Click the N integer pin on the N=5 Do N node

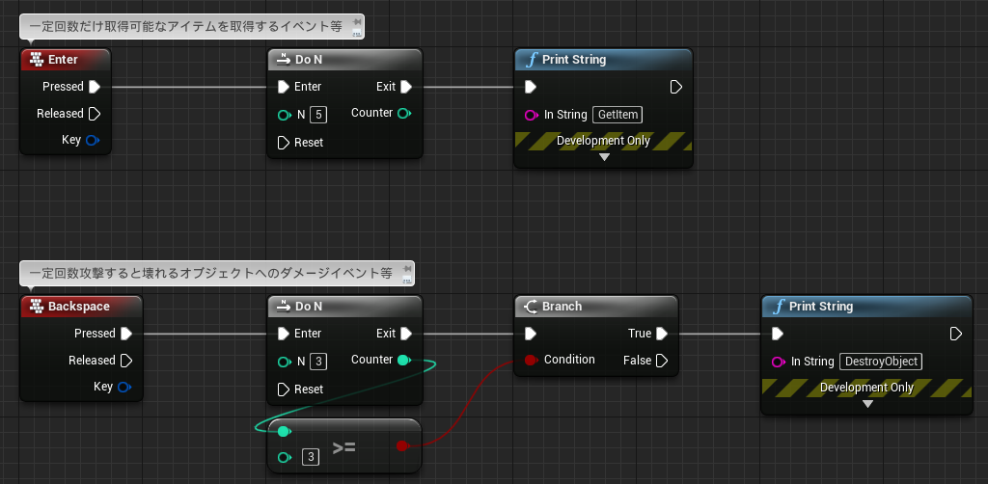tap(285, 115)
